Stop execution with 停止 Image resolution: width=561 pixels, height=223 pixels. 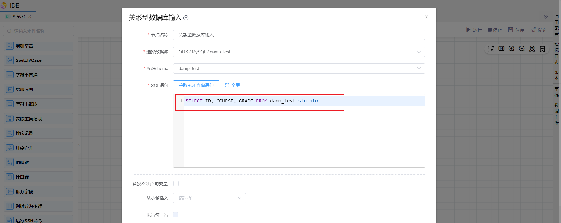(495, 30)
